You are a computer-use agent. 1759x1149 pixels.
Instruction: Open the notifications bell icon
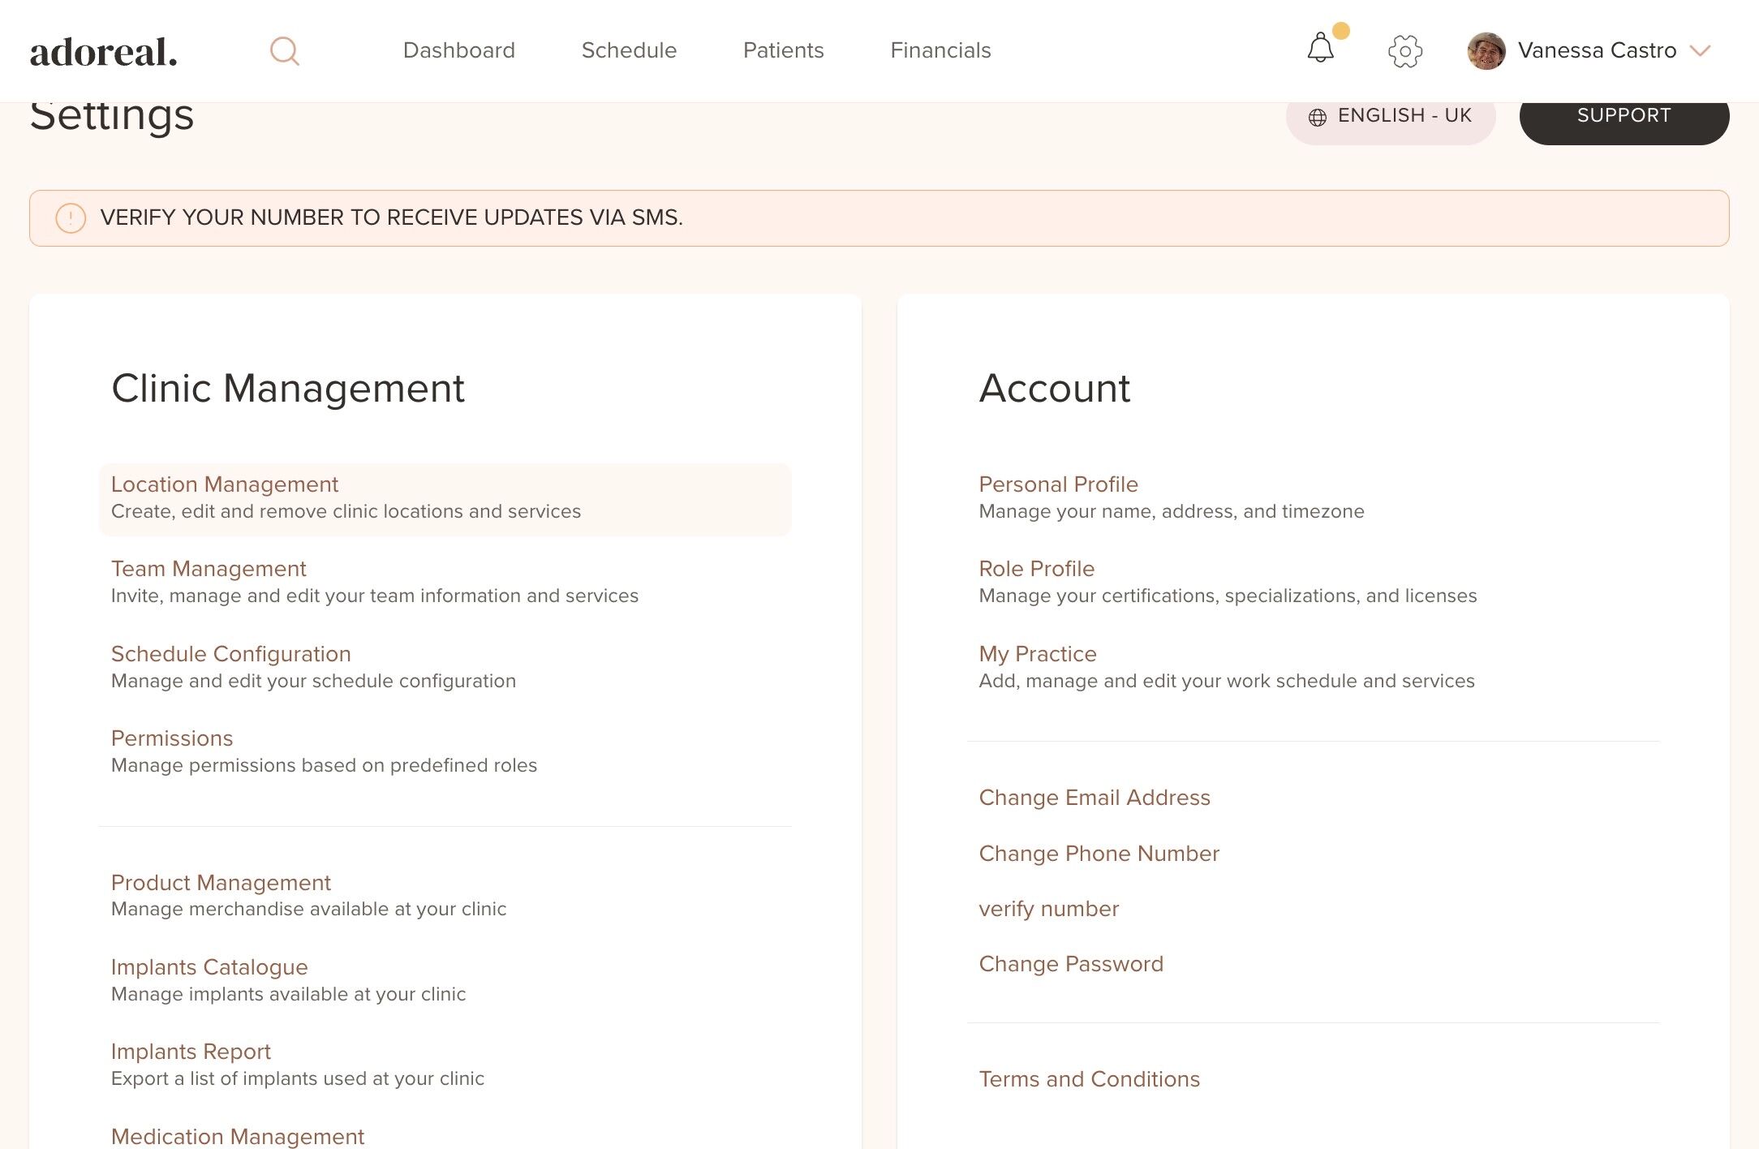[x=1320, y=49]
